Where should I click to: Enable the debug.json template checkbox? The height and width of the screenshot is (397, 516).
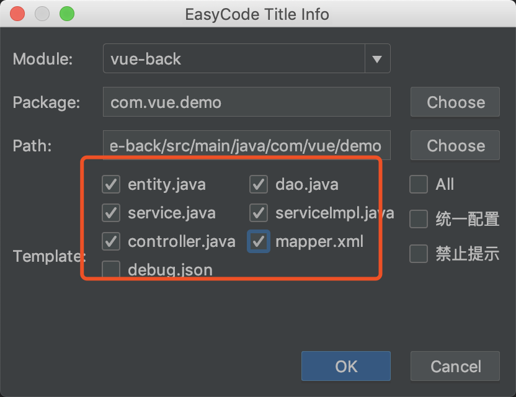[111, 269]
